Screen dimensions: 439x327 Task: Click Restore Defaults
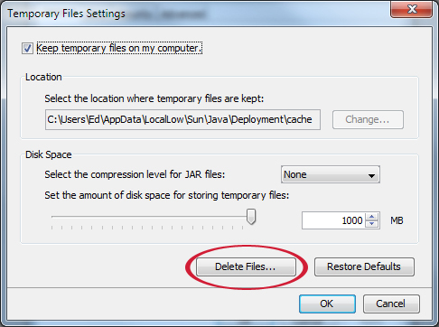(364, 266)
